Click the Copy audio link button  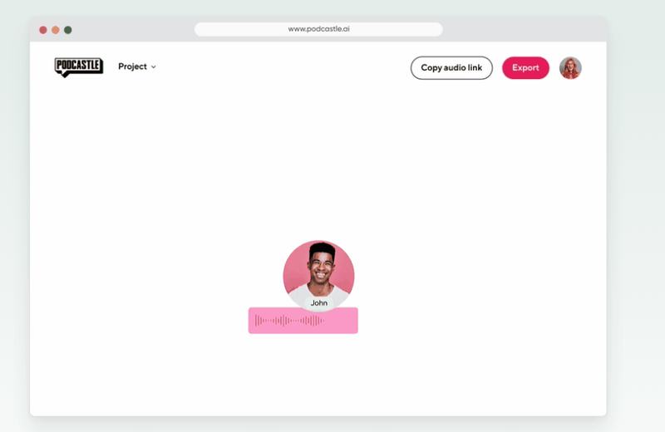[451, 68]
